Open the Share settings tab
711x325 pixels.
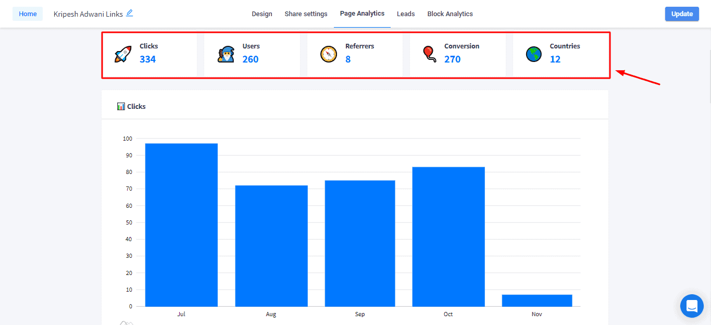point(306,14)
